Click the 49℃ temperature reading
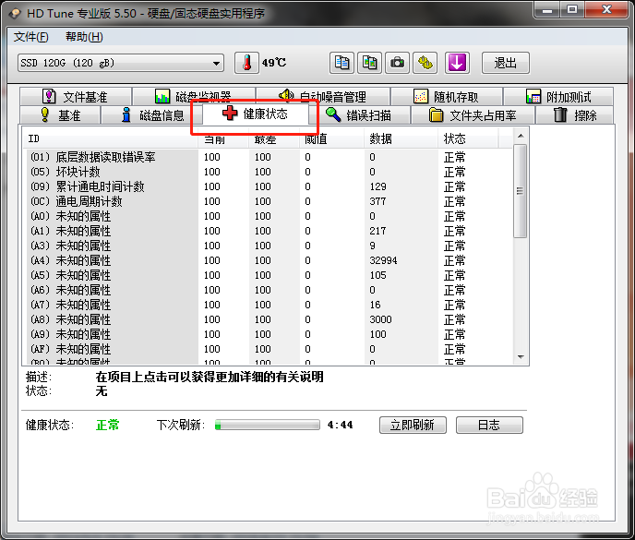Viewport: 635px width, 540px height. click(274, 63)
